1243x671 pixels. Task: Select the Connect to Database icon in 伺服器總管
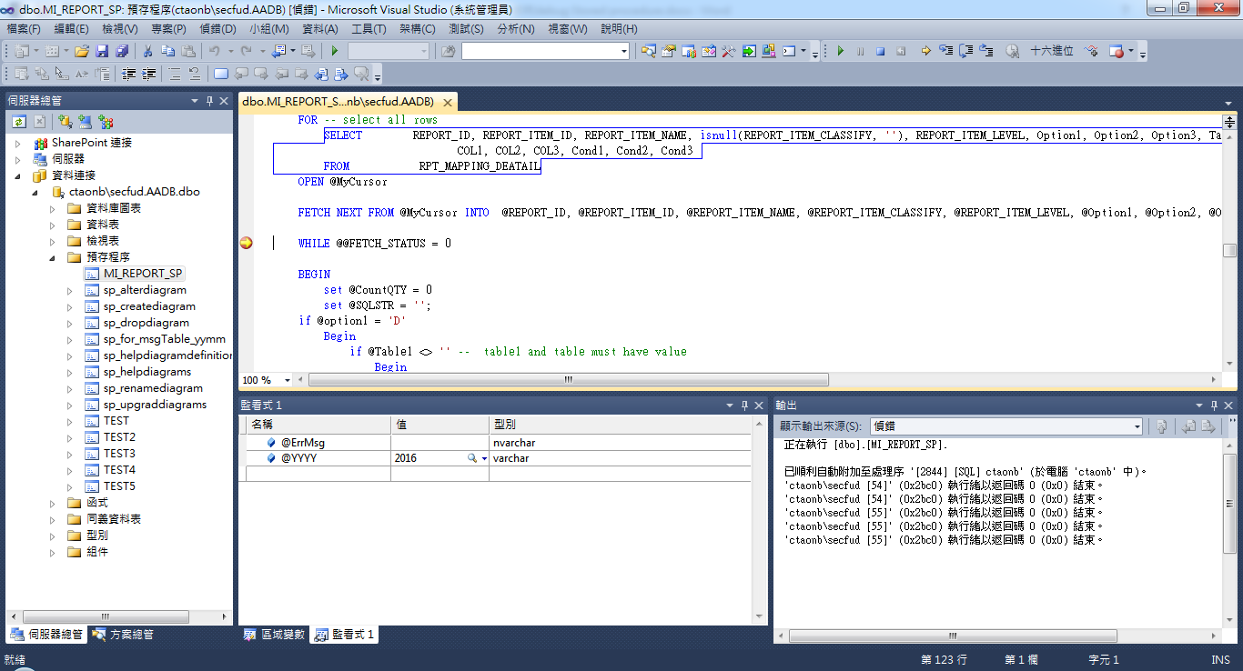tap(64, 121)
